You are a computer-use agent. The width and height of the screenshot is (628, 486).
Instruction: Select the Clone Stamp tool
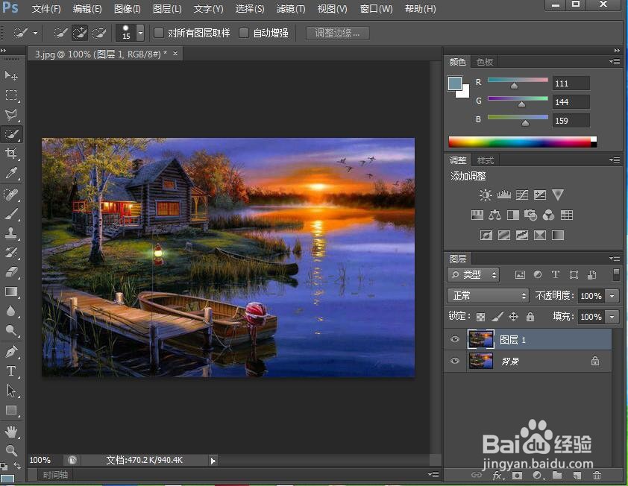(10, 233)
